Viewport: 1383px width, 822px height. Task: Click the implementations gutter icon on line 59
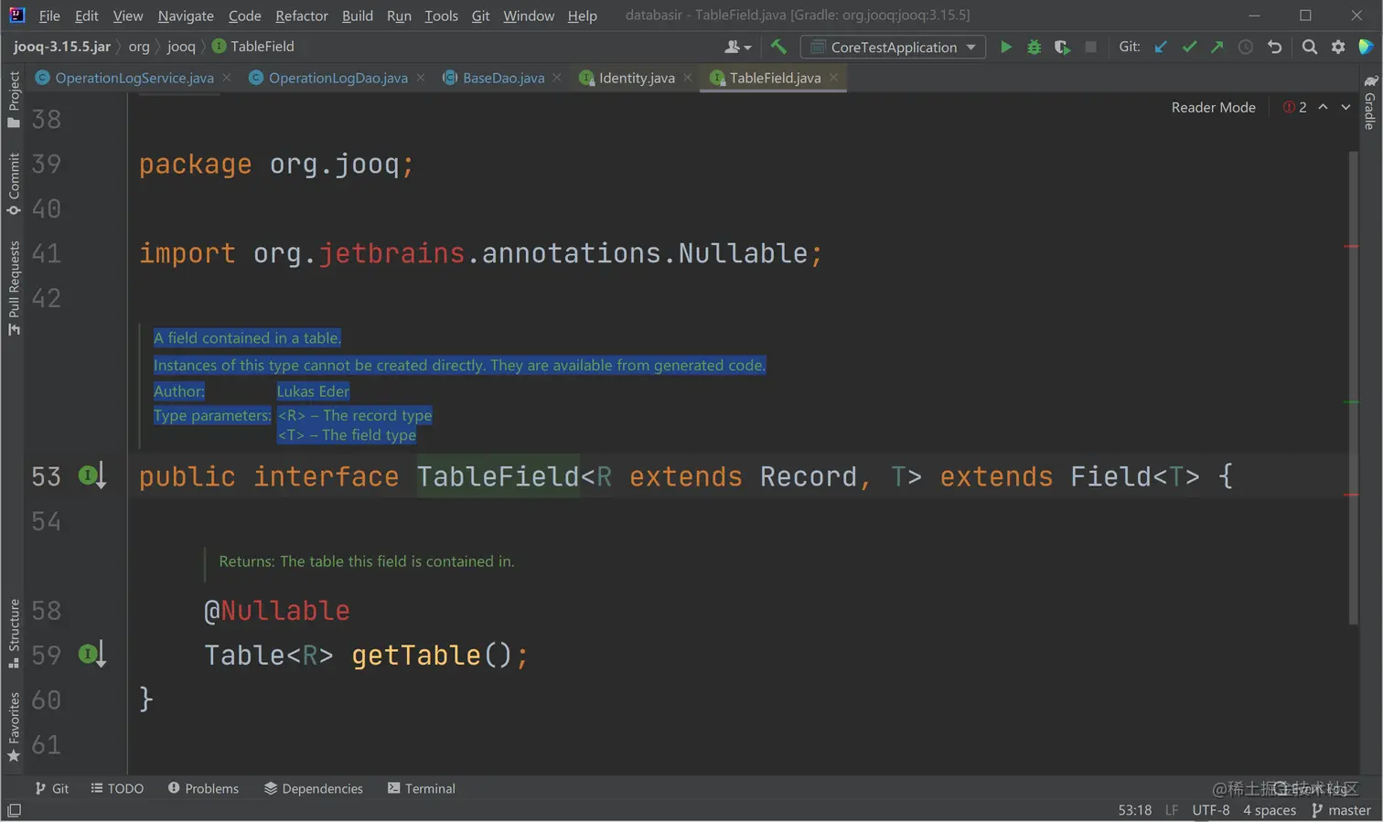pos(91,655)
